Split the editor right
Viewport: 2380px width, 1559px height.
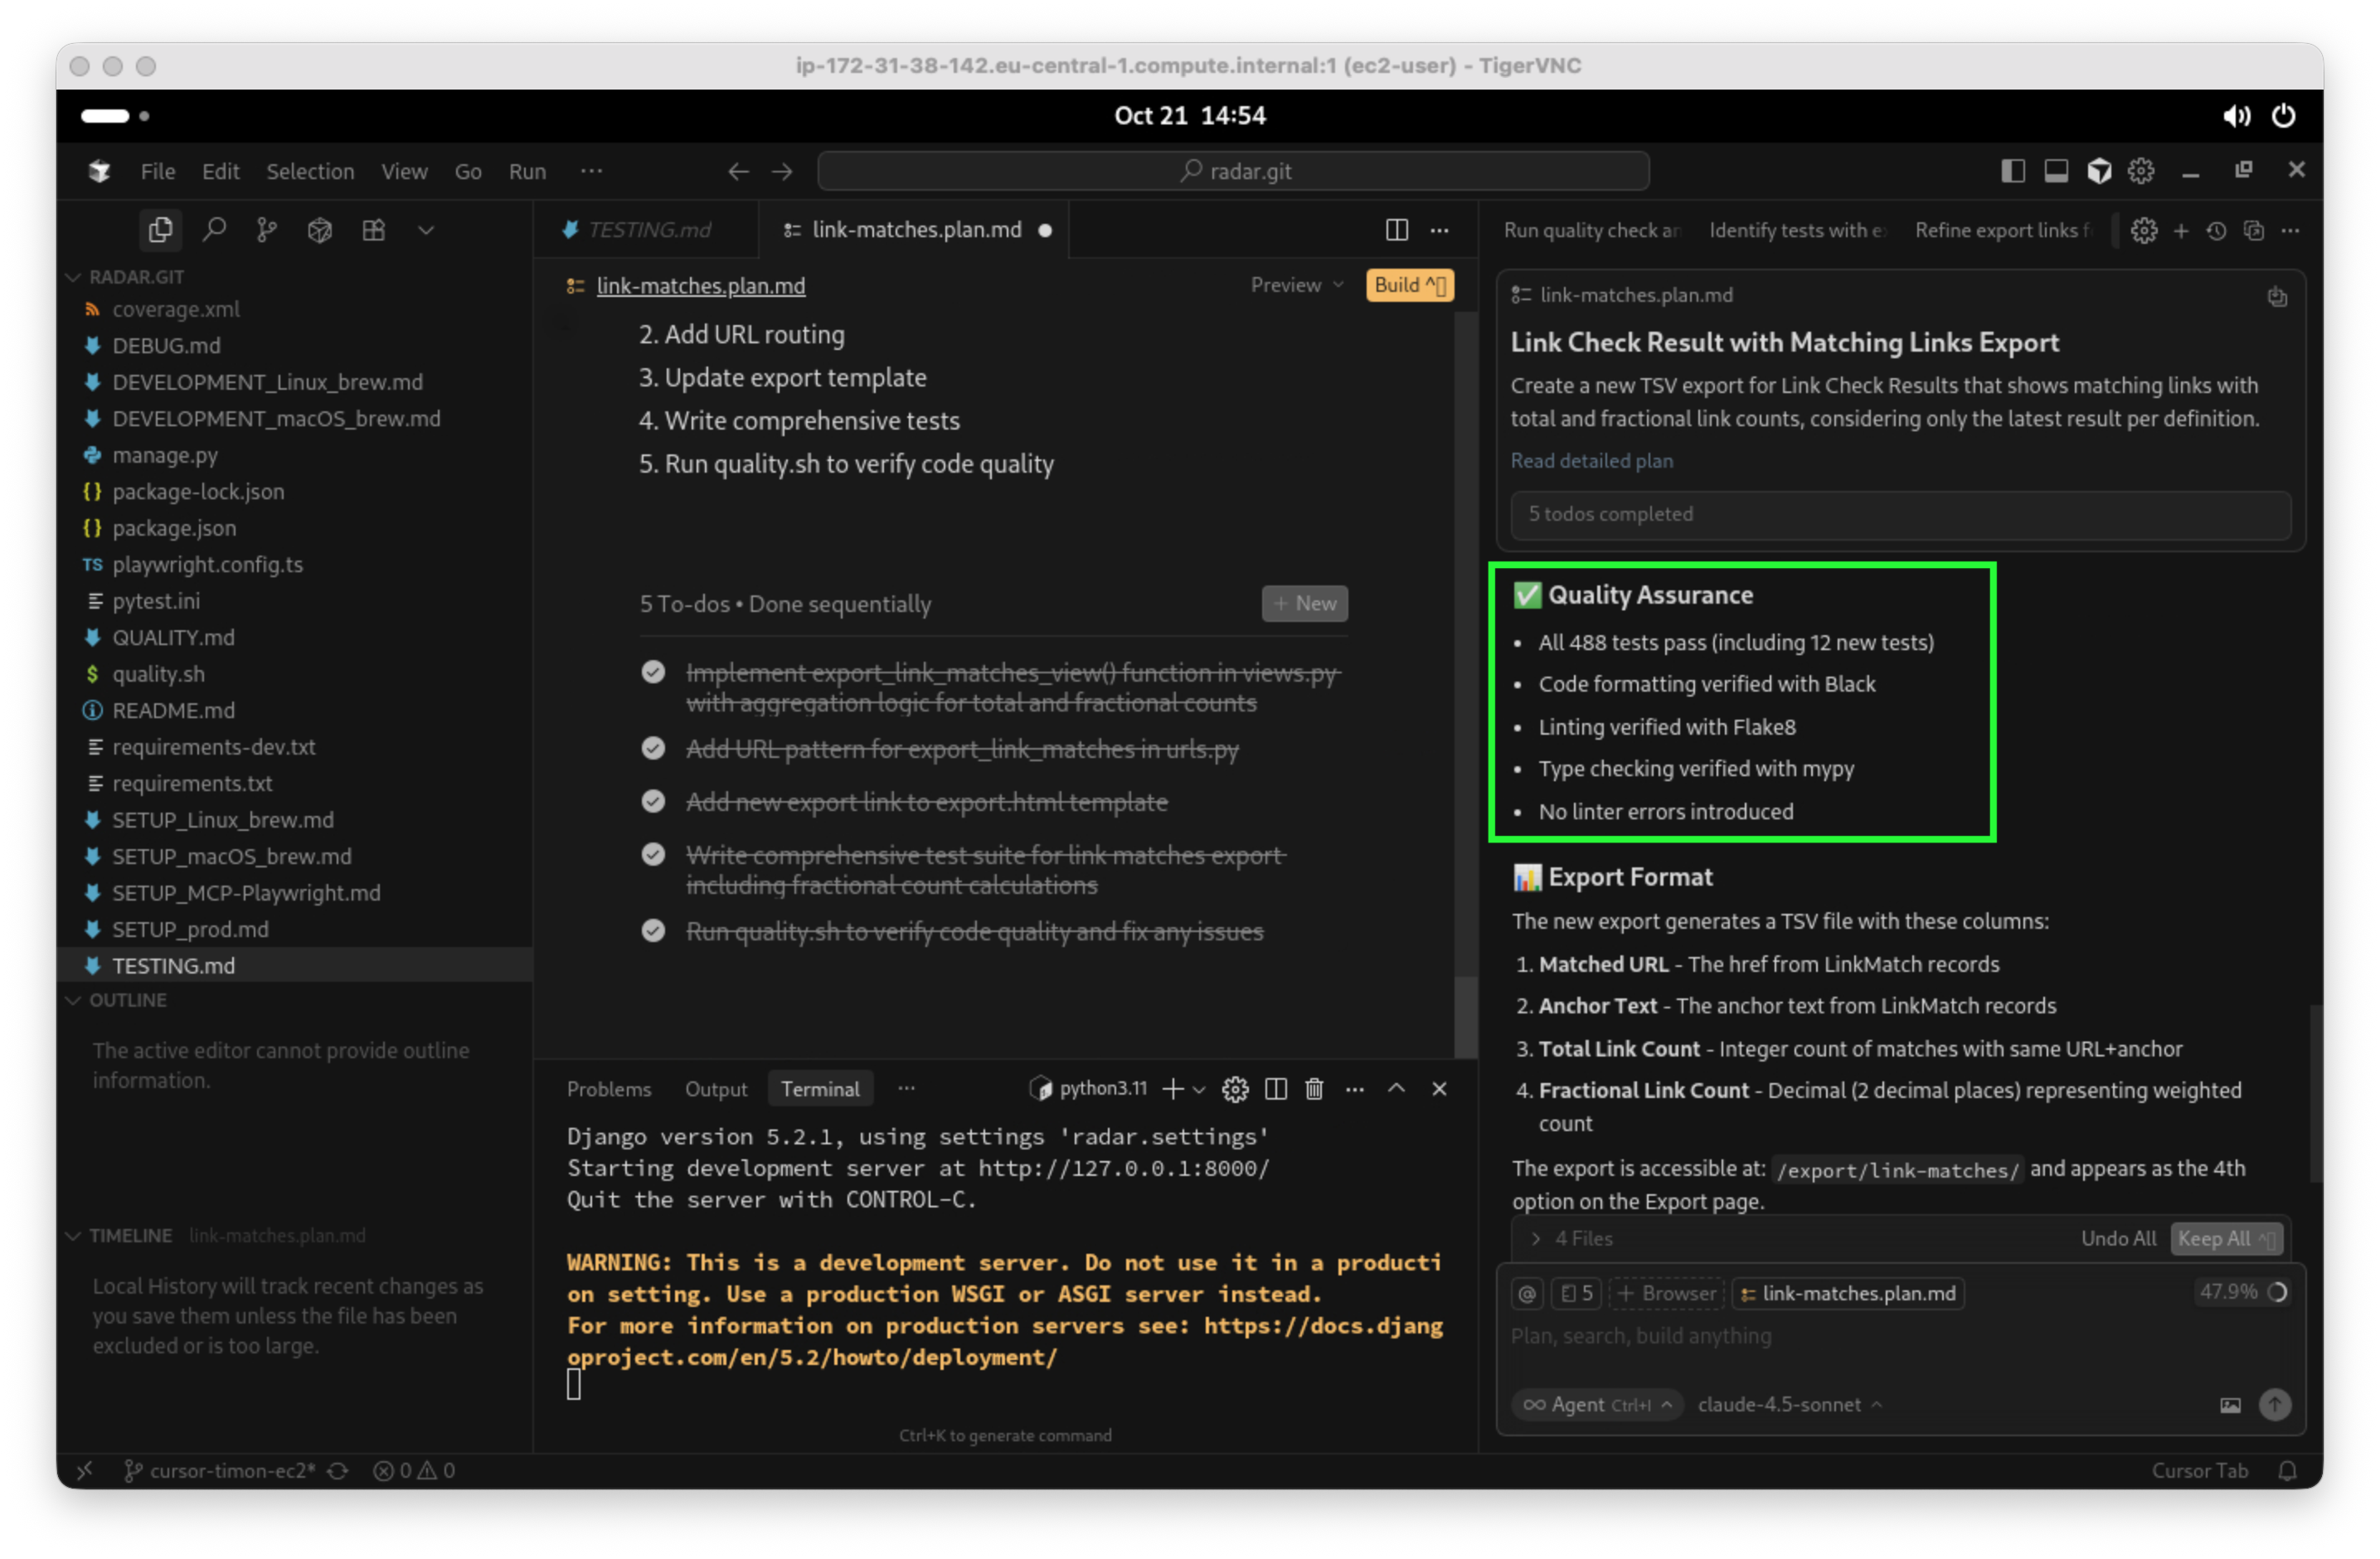(1396, 230)
